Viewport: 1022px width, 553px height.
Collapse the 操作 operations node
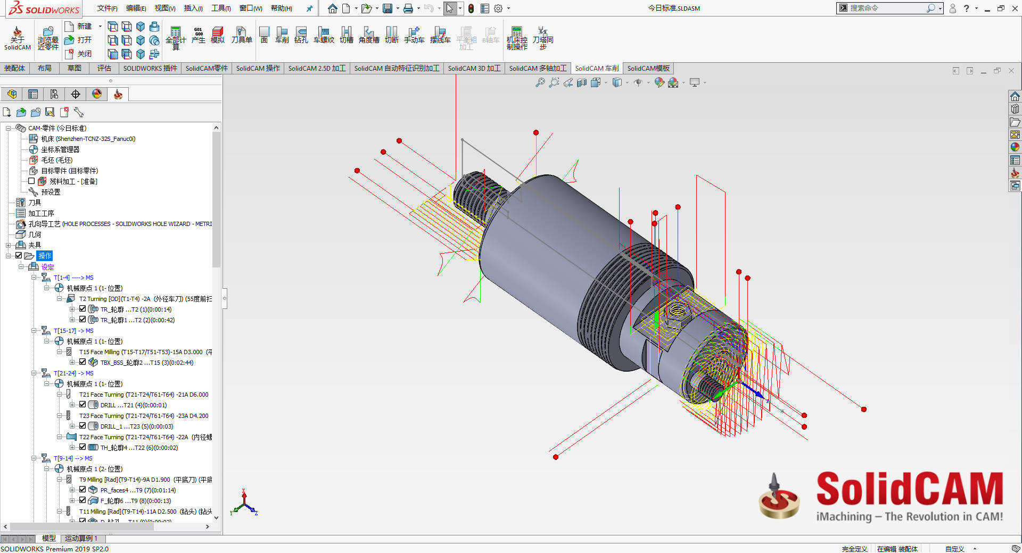(8, 256)
